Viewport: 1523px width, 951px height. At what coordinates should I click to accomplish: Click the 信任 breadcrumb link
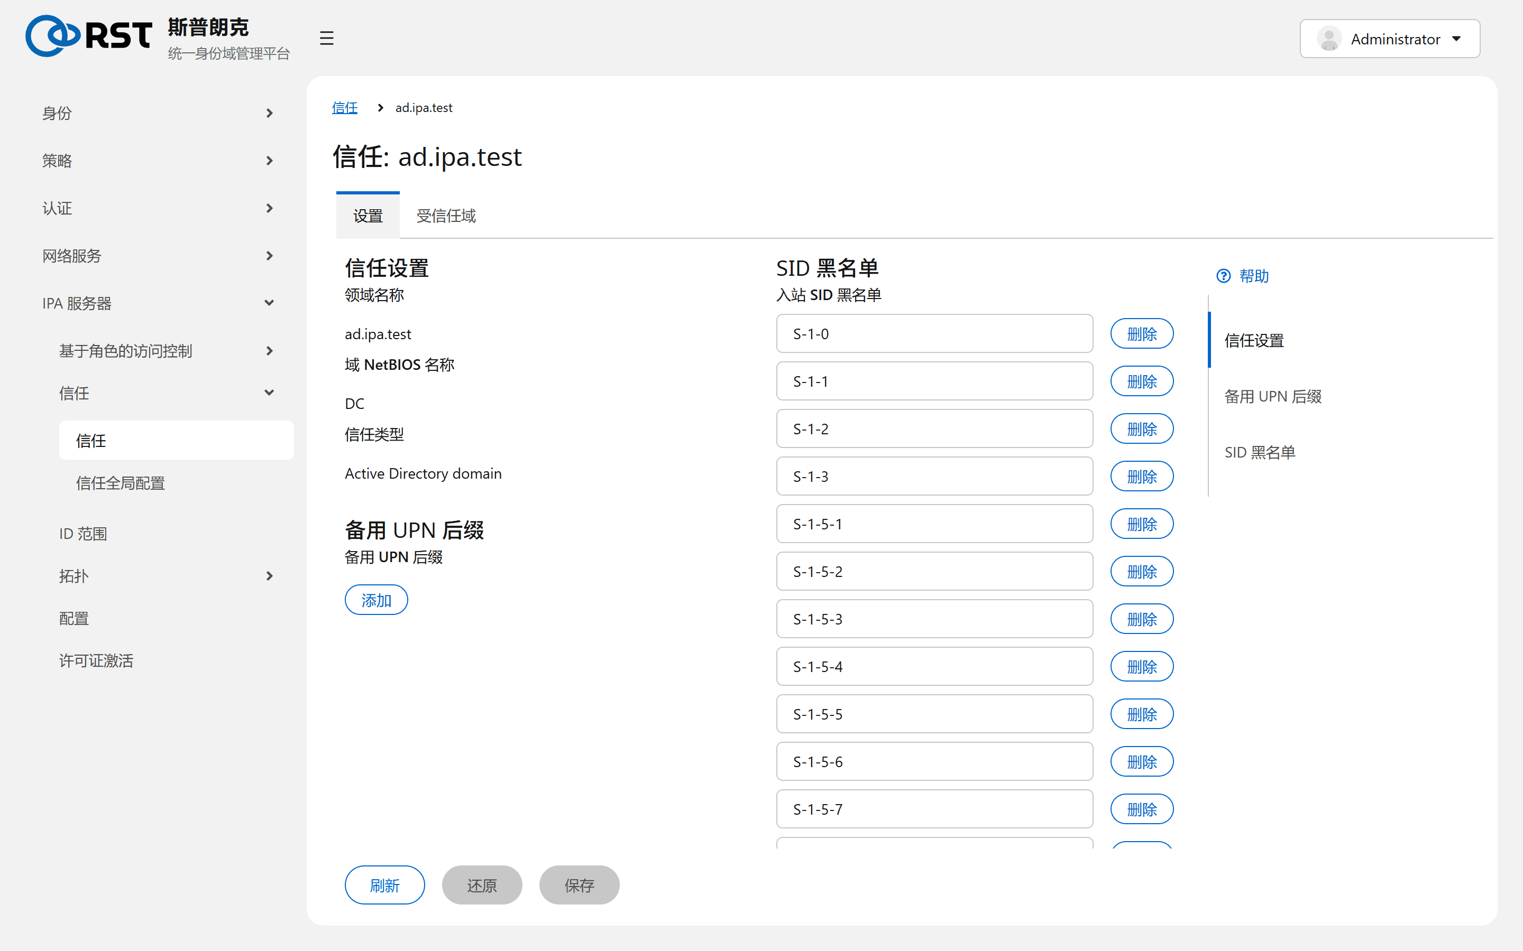point(345,108)
